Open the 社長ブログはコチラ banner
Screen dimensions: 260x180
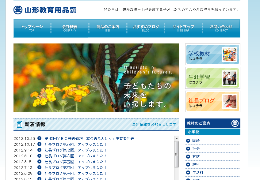point(212,102)
